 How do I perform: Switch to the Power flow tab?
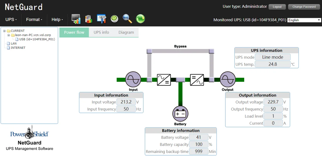pos(74,32)
